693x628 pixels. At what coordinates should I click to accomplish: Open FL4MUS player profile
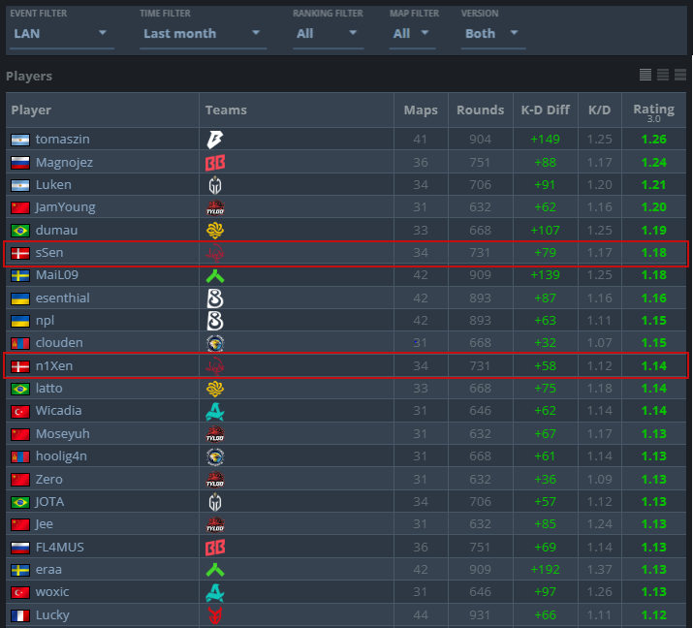coord(59,548)
